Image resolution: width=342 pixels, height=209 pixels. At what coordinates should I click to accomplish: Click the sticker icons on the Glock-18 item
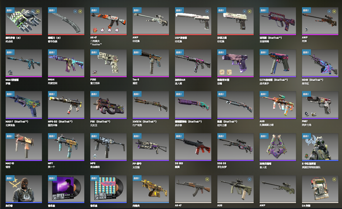tap(226, 72)
